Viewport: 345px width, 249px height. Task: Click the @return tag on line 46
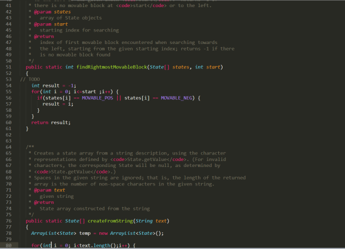click(44, 36)
